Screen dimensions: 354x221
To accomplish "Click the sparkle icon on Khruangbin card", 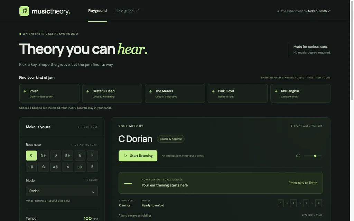I will (x=276, y=91).
